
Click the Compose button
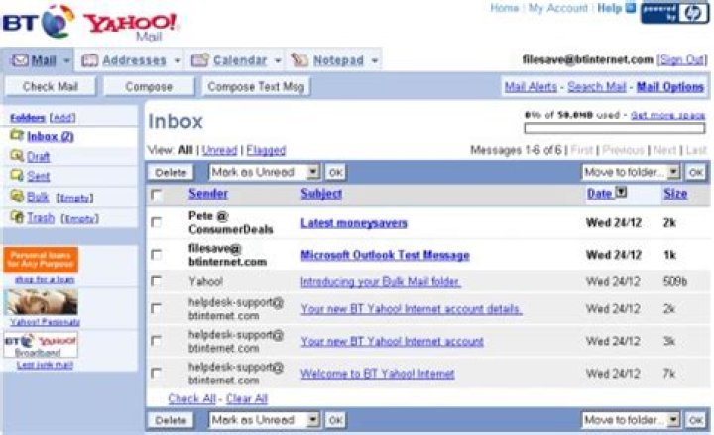click(x=149, y=86)
